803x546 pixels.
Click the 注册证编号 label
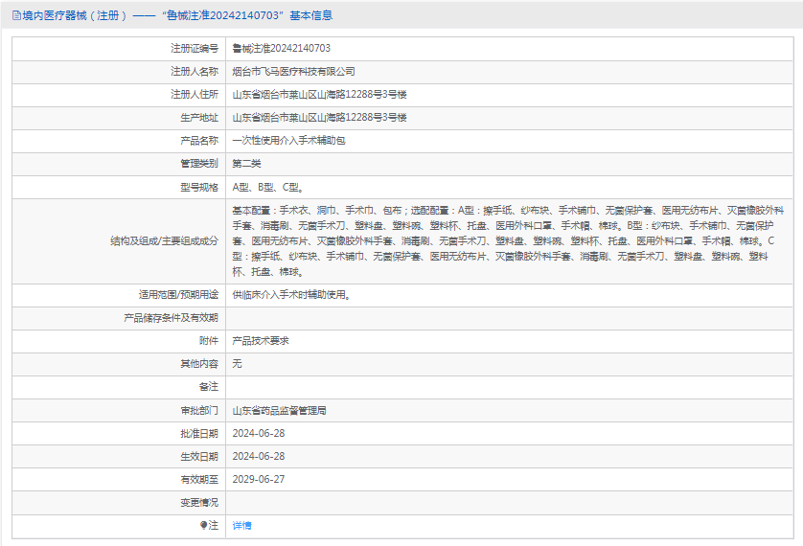195,48
